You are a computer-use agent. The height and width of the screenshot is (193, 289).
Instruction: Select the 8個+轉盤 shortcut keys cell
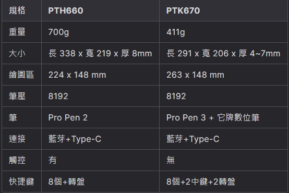[101, 182]
